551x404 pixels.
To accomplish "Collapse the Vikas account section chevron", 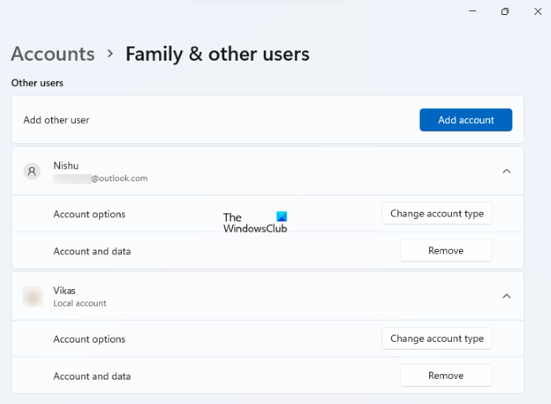I will (x=506, y=296).
